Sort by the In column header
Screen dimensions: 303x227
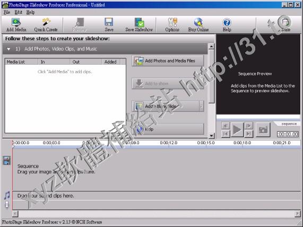click(x=54, y=62)
